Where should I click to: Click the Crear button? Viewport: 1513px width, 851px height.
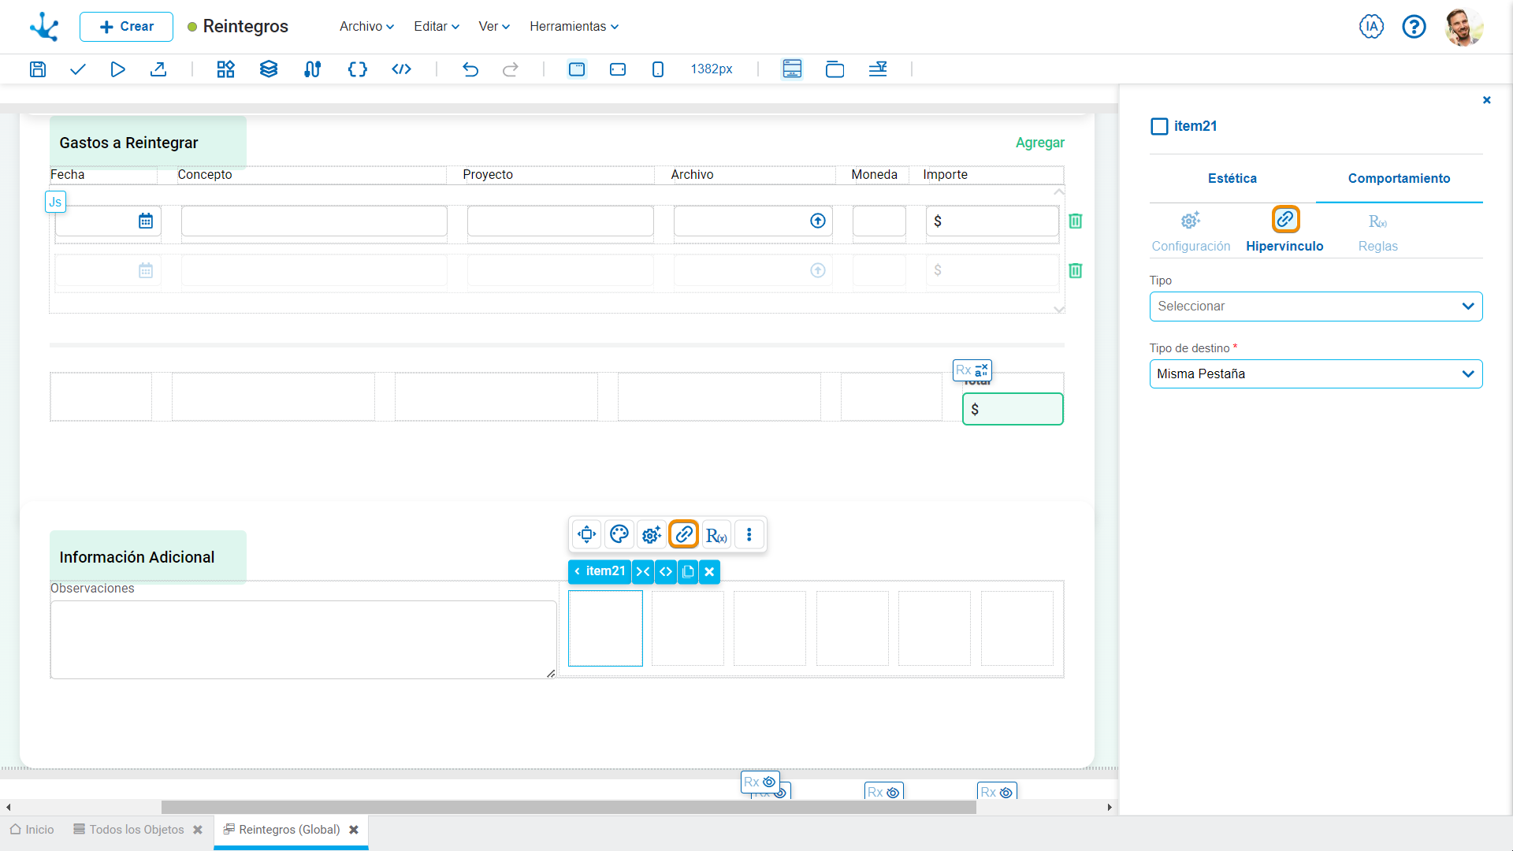point(126,27)
